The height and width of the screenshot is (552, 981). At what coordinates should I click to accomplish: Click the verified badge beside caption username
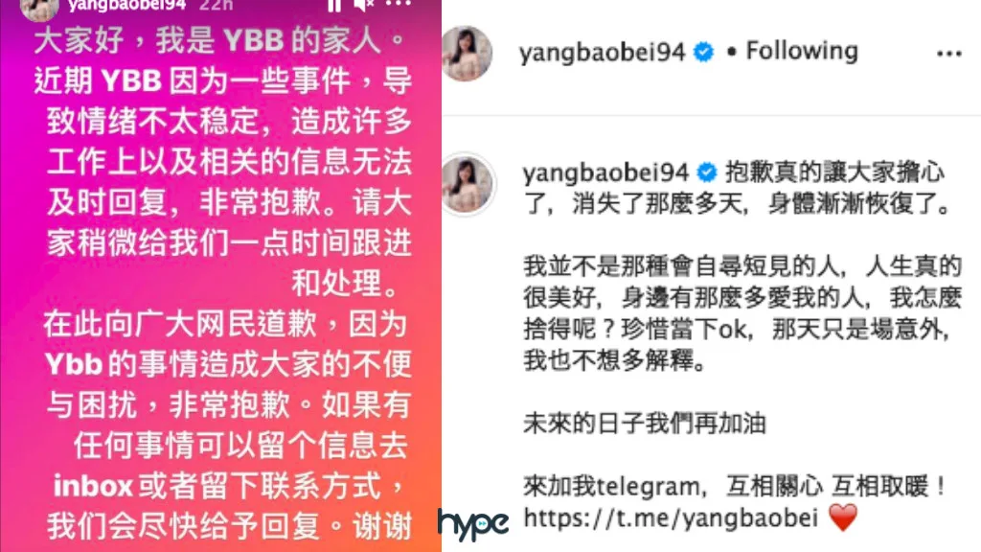(707, 172)
